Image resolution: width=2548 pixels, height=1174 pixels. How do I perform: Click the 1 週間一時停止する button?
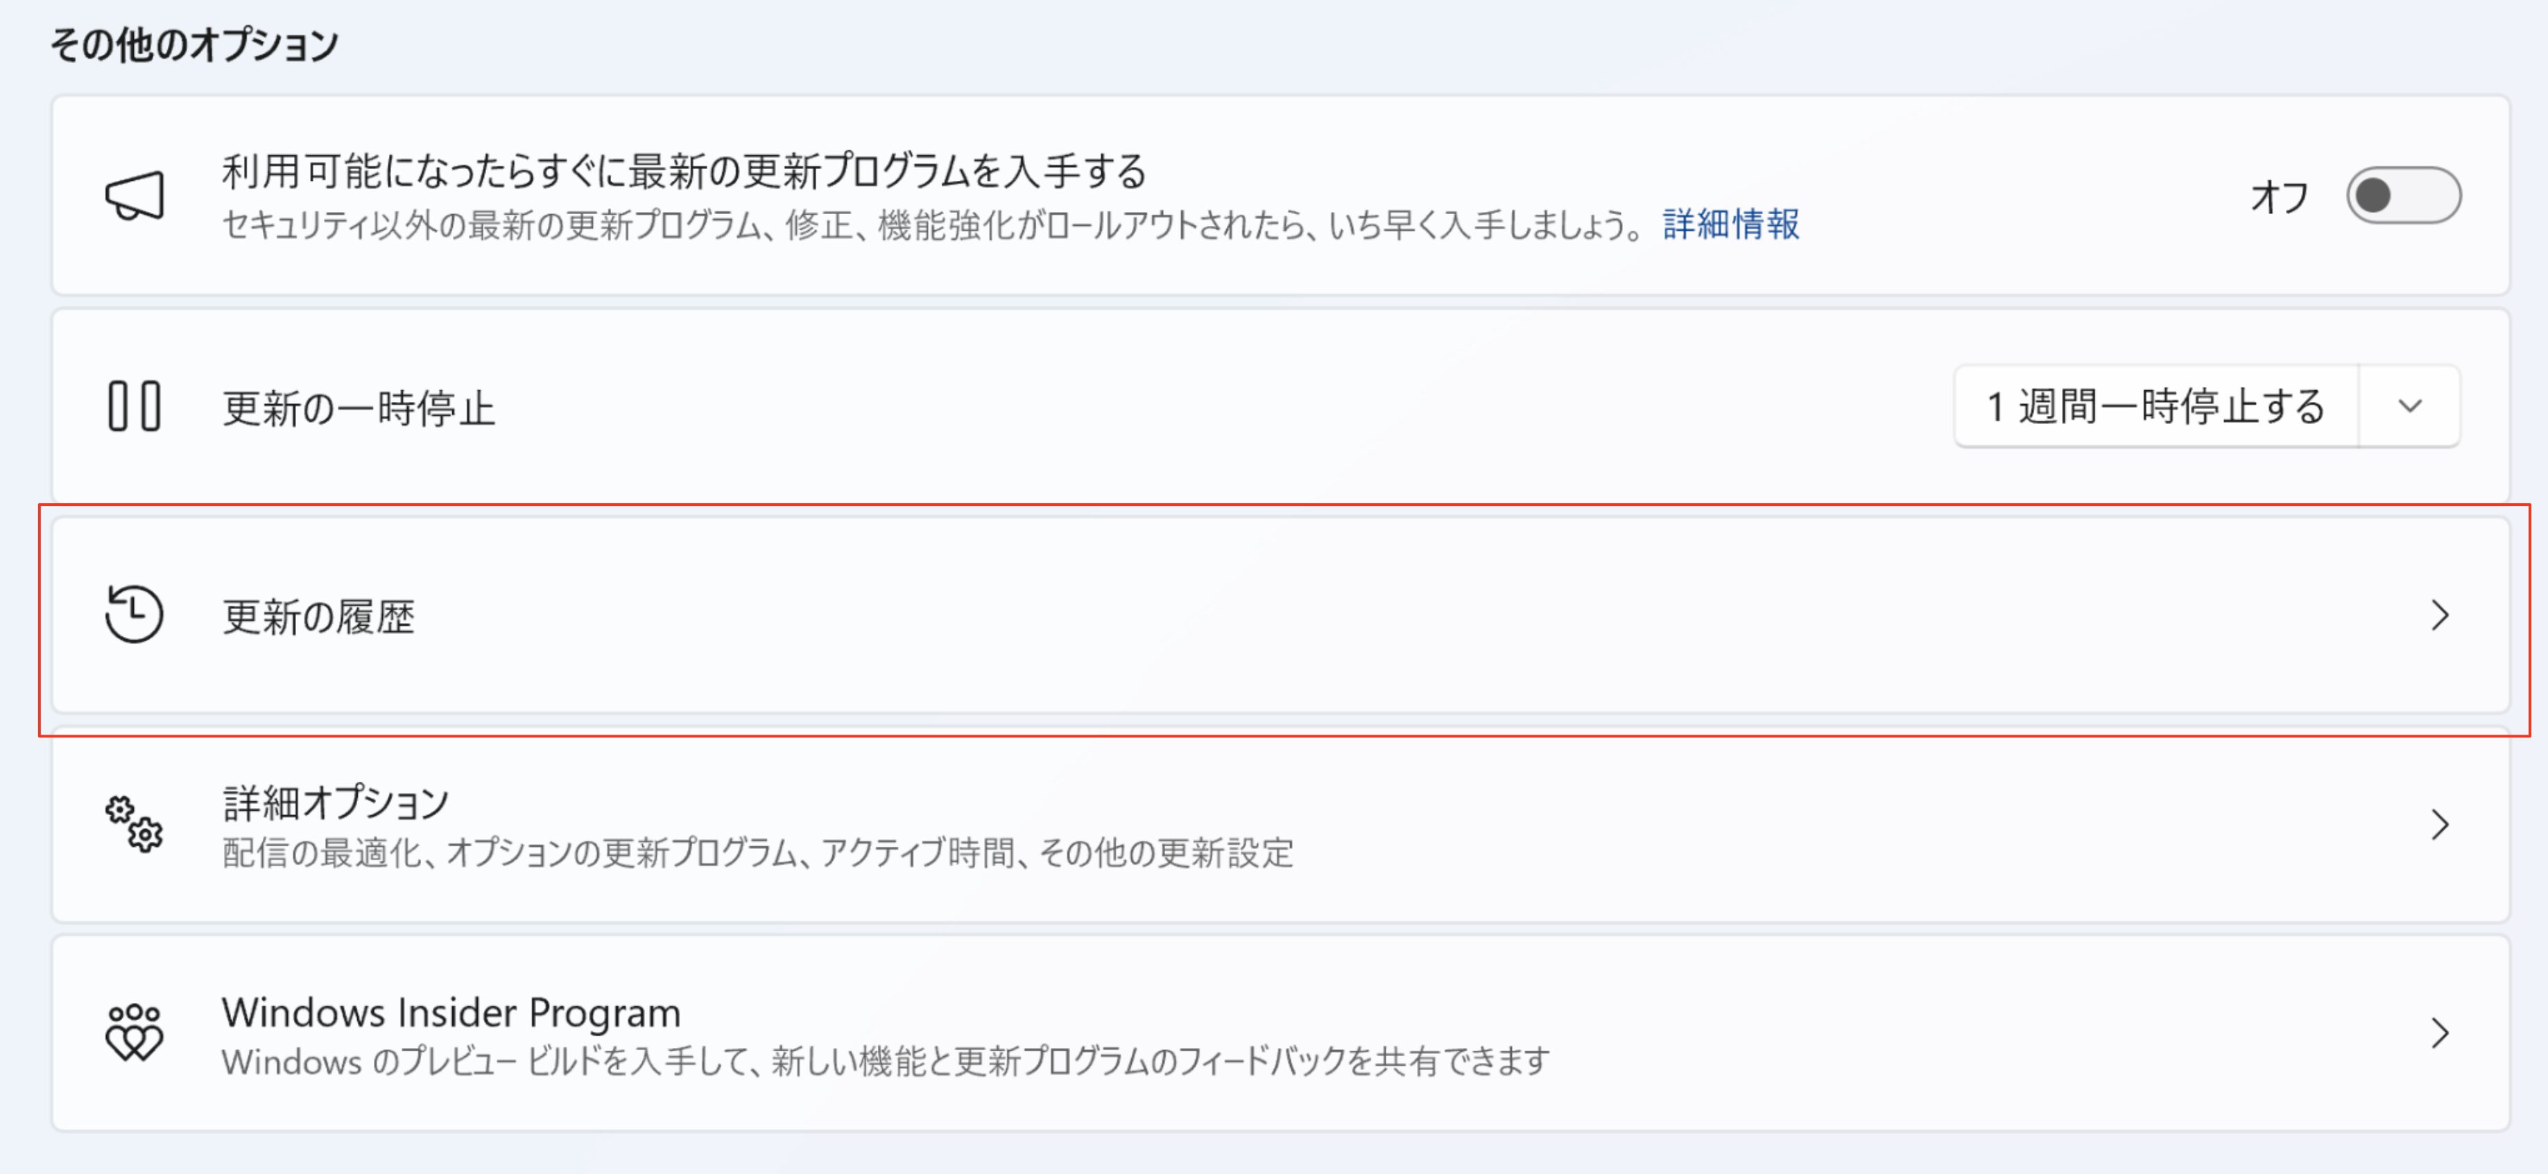[x=2156, y=406]
